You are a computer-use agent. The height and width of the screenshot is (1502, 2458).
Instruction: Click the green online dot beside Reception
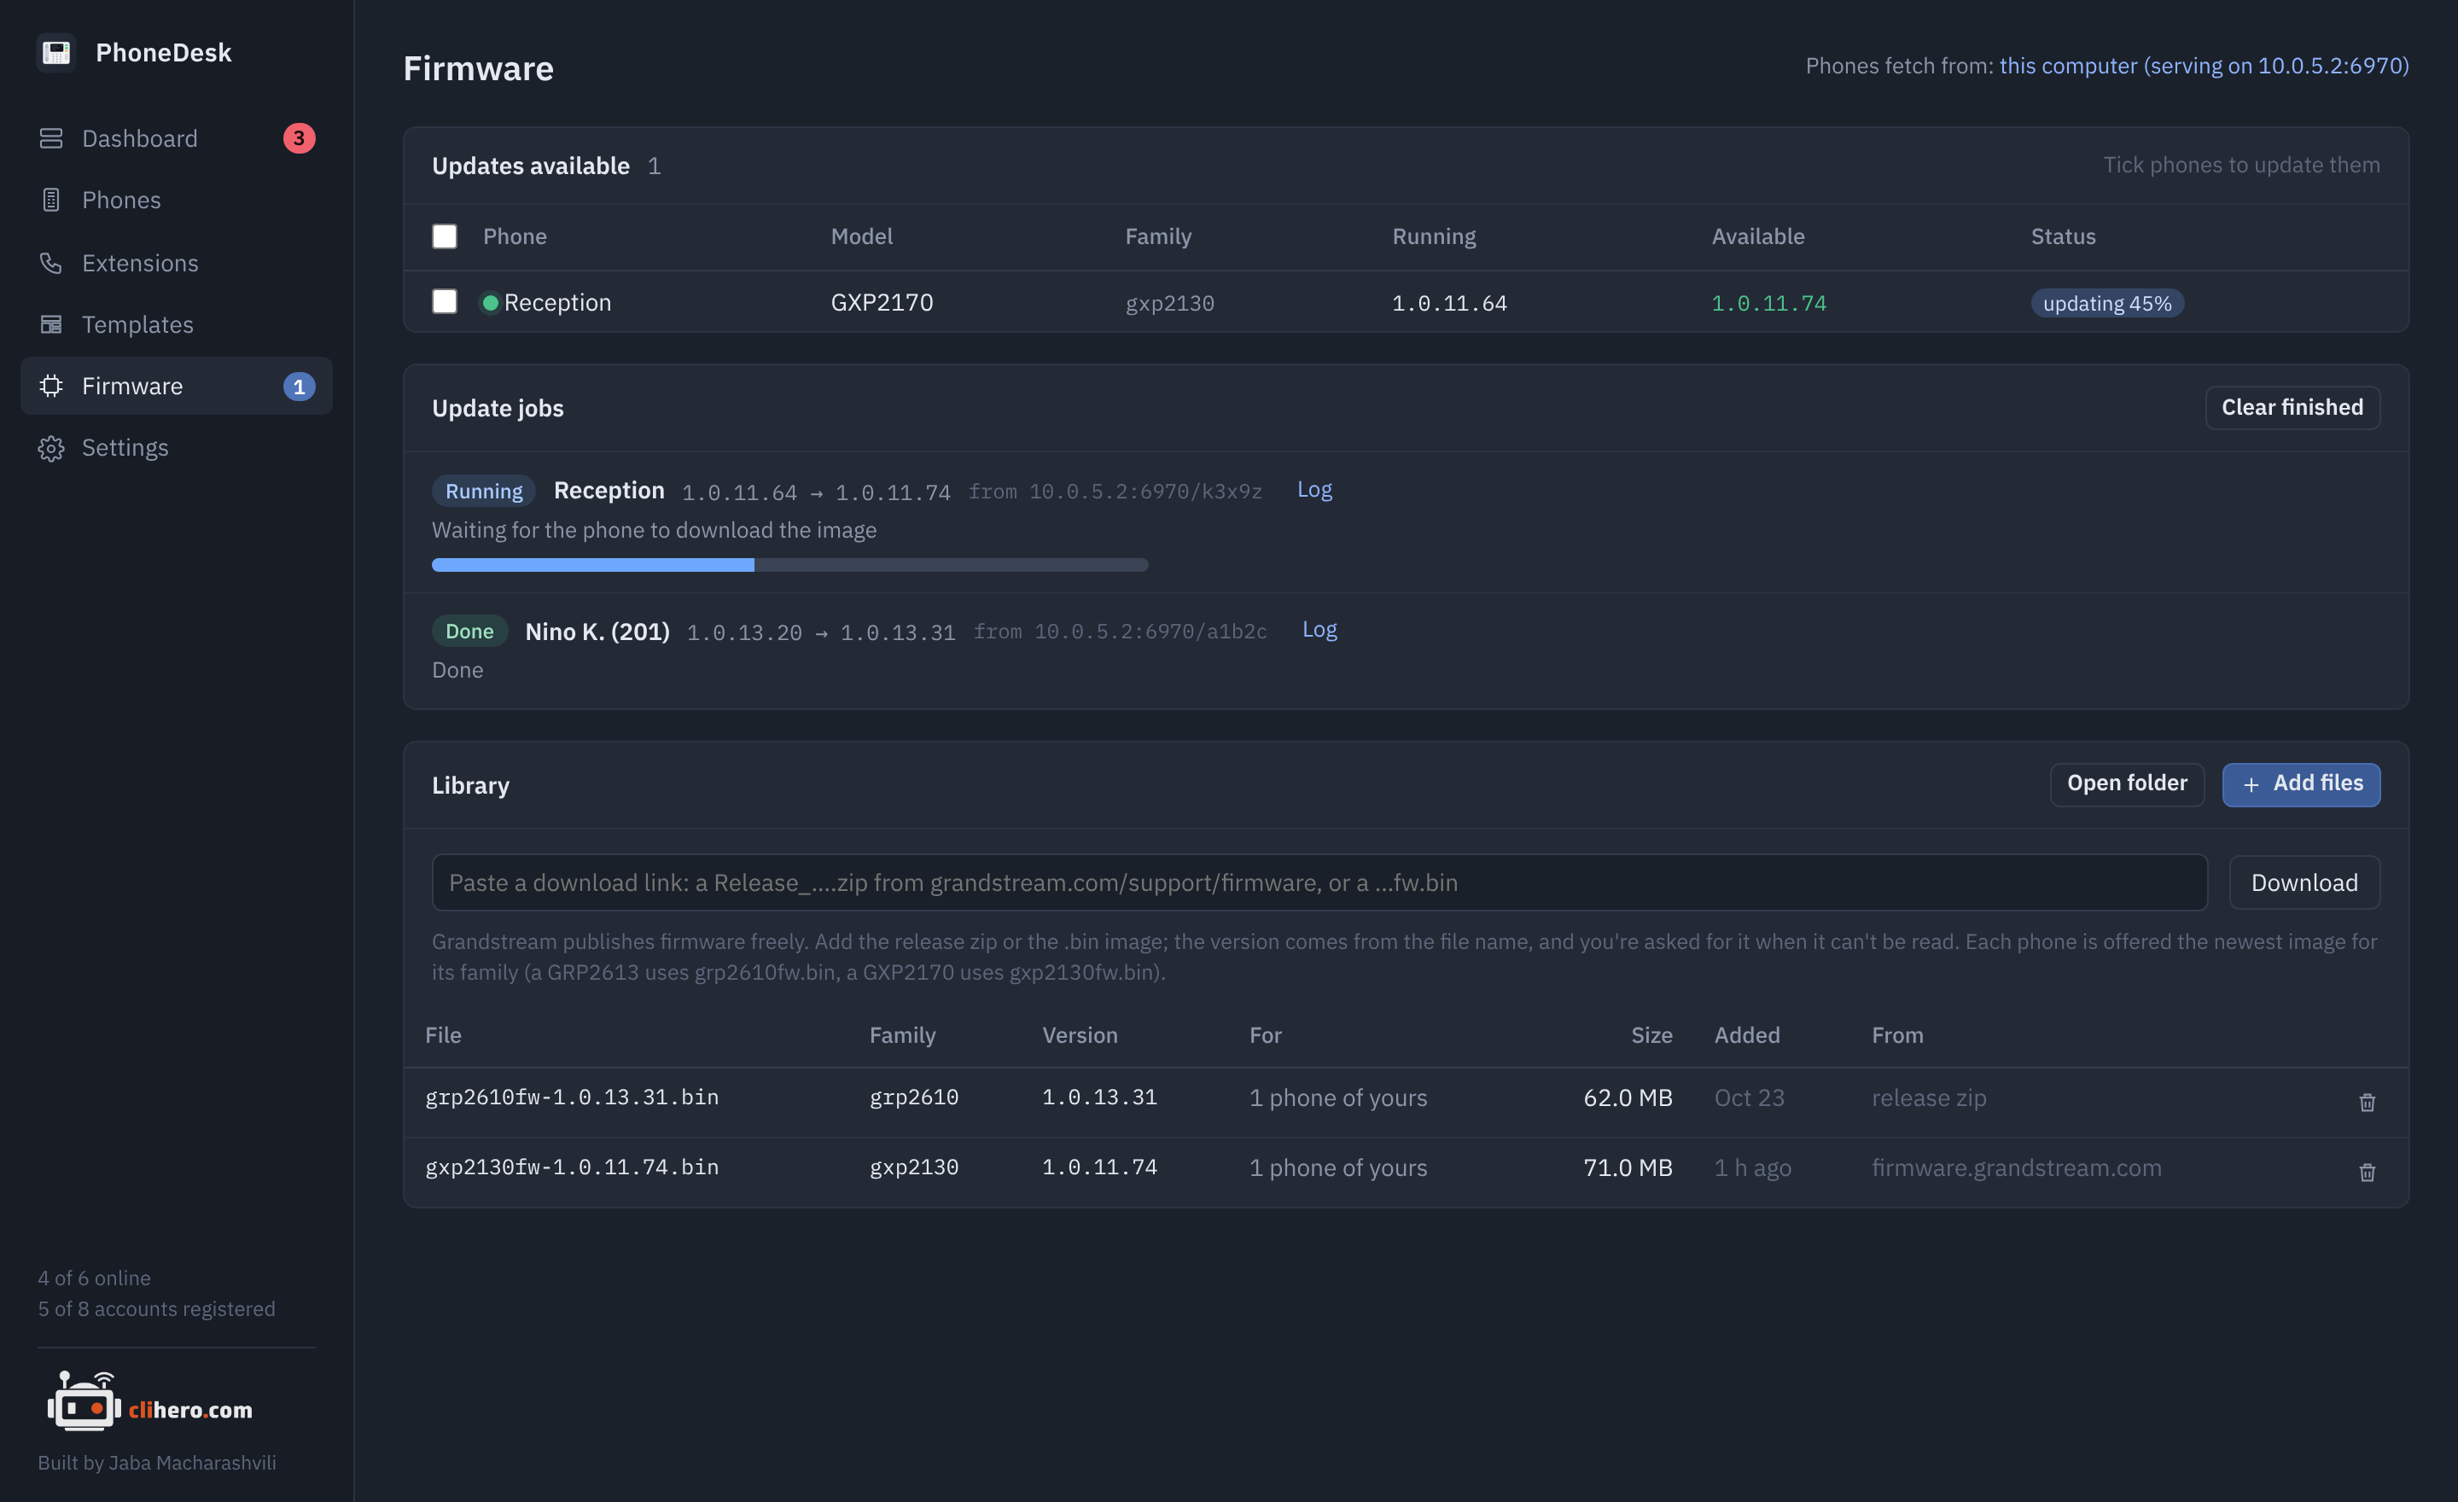(x=490, y=302)
